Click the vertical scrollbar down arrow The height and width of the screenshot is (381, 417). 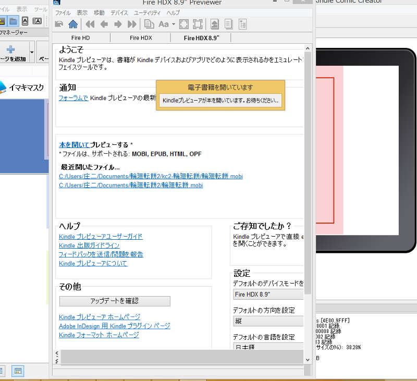(x=308, y=360)
